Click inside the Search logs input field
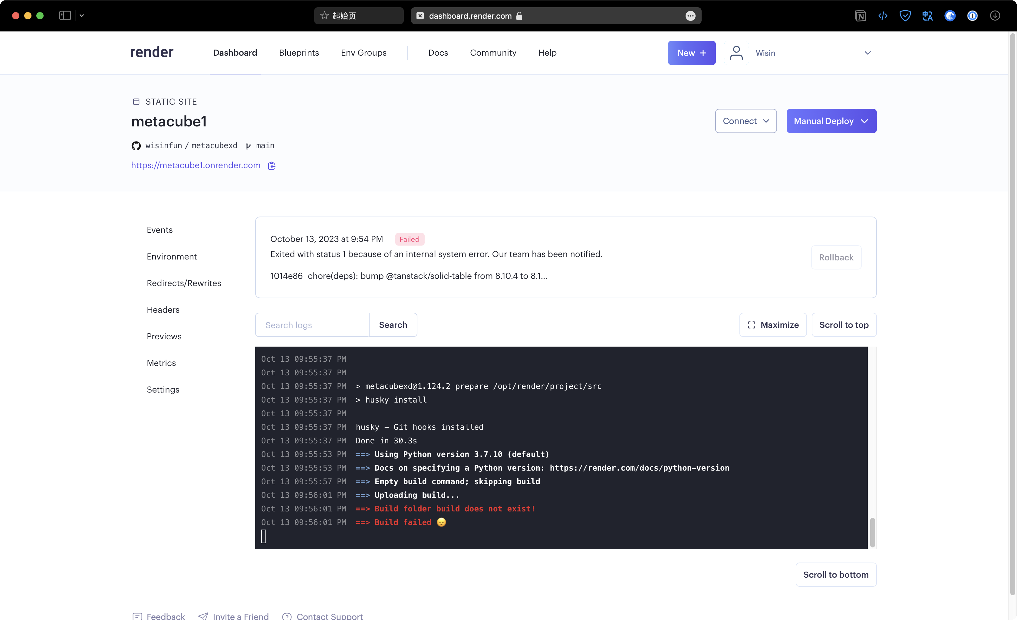Viewport: 1017px width, 620px height. coord(312,325)
